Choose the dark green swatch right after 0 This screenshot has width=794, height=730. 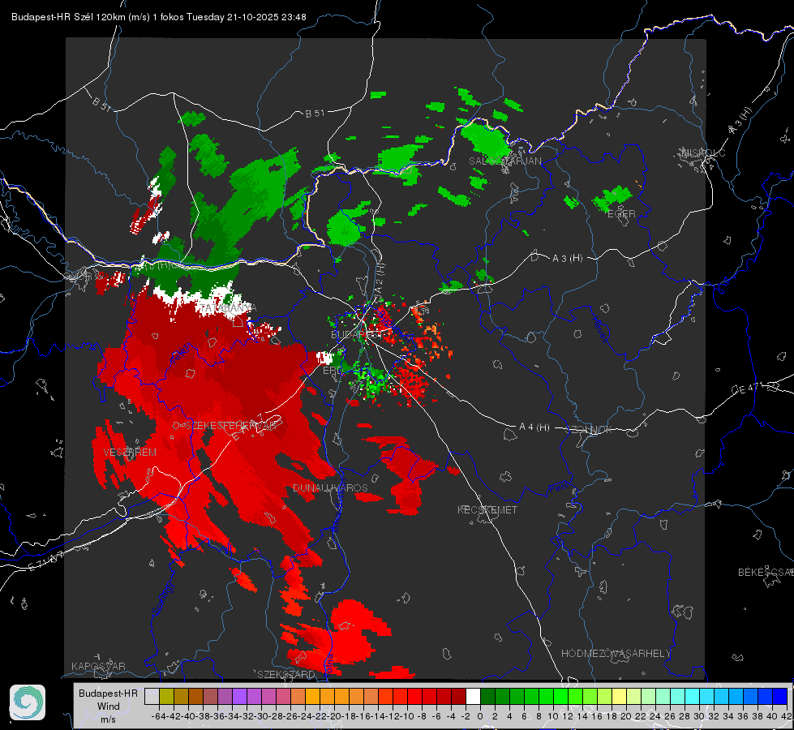pos(487,696)
